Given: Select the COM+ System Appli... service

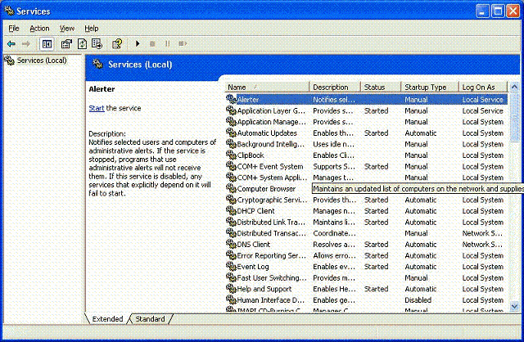Looking at the screenshot, I should click(366, 178).
